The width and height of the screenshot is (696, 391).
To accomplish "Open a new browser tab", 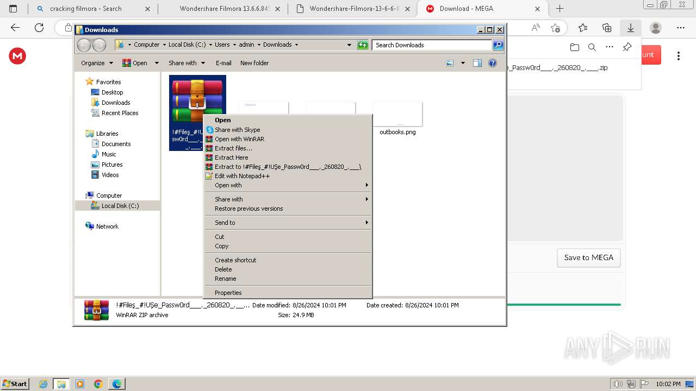I will coord(560,9).
